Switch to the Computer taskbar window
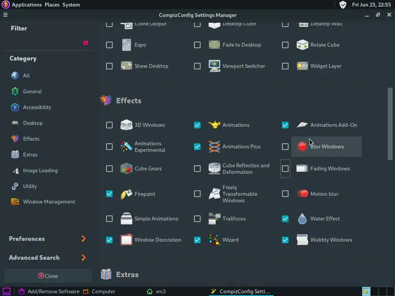Image resolution: width=395 pixels, height=296 pixels. (x=99, y=291)
